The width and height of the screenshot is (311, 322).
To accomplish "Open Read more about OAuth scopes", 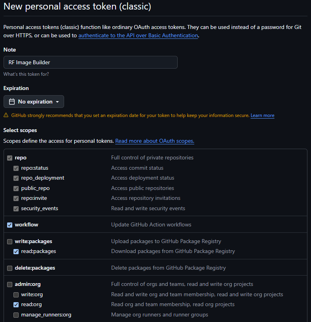I will pos(155,141).
